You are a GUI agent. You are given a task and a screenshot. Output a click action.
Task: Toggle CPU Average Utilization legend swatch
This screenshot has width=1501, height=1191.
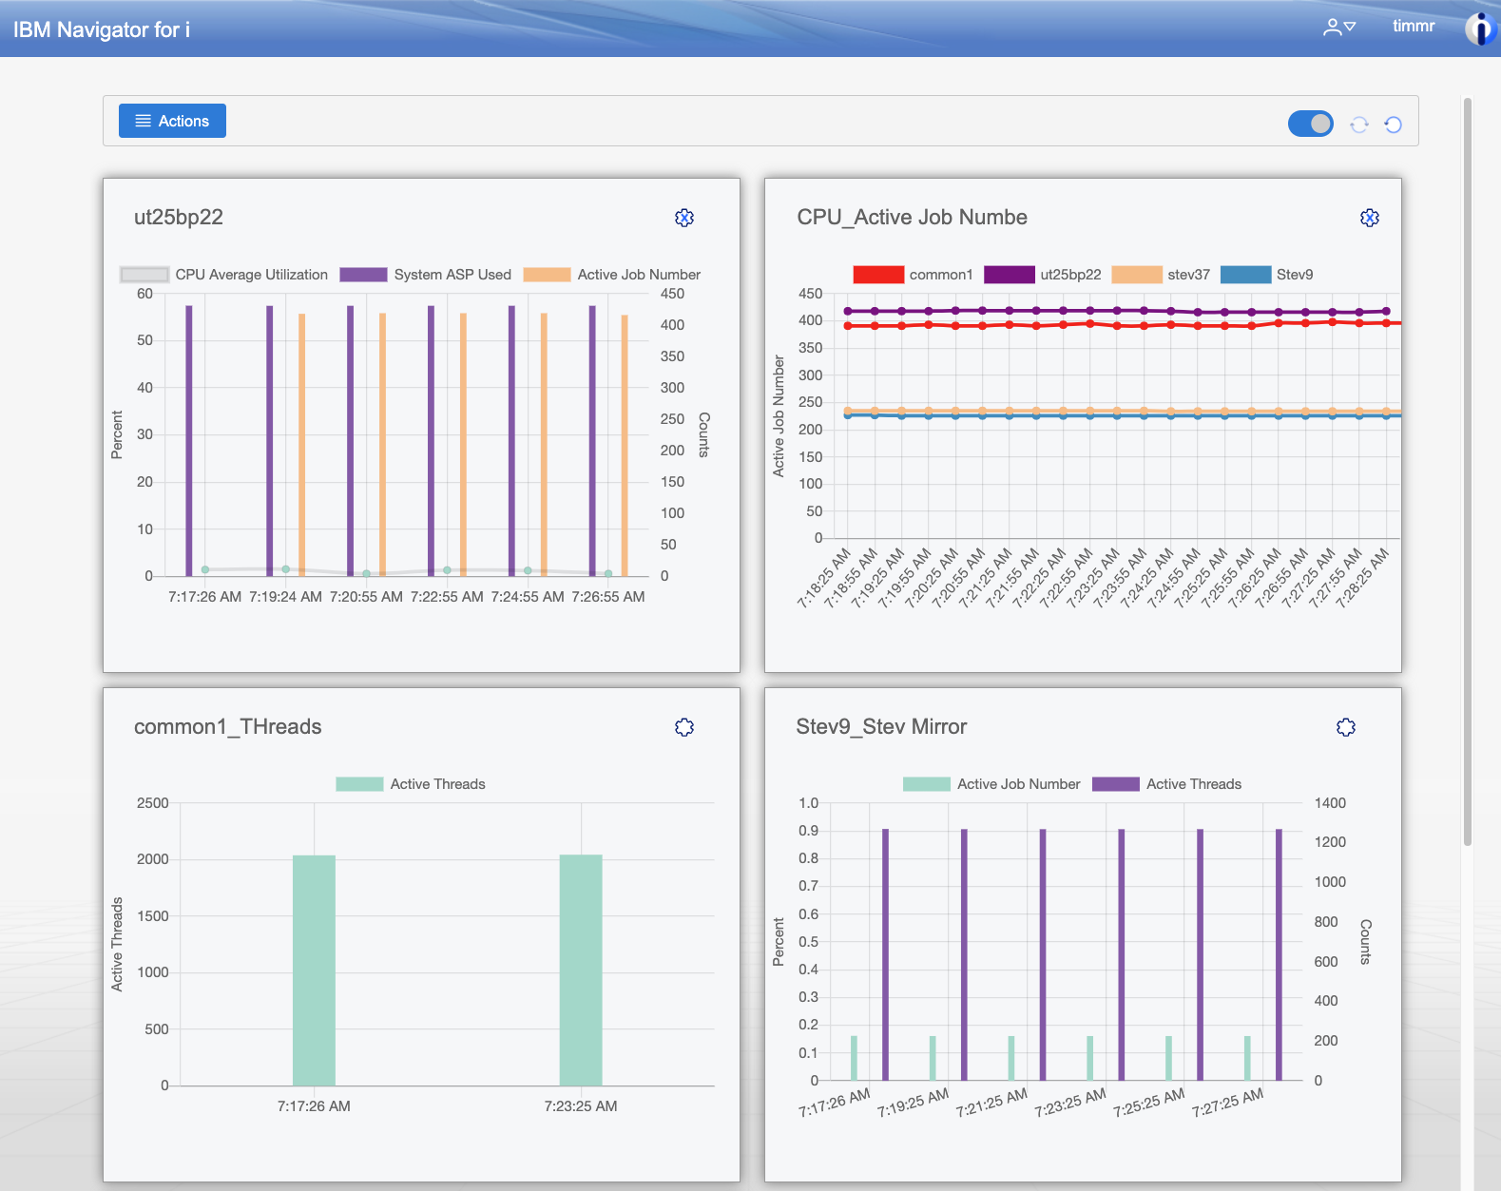144,275
